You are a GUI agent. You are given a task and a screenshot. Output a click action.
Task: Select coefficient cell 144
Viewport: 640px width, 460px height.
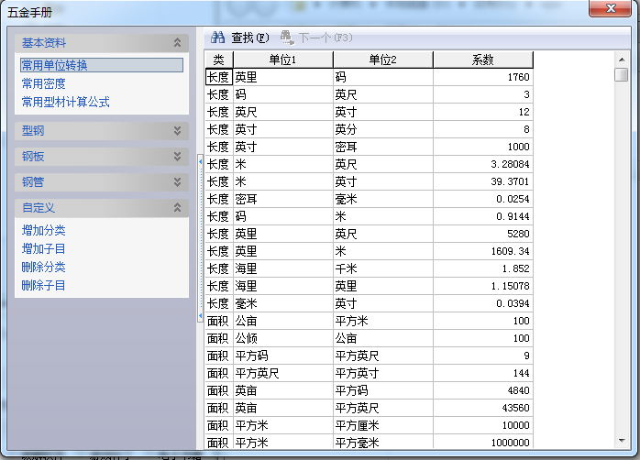pos(483,373)
